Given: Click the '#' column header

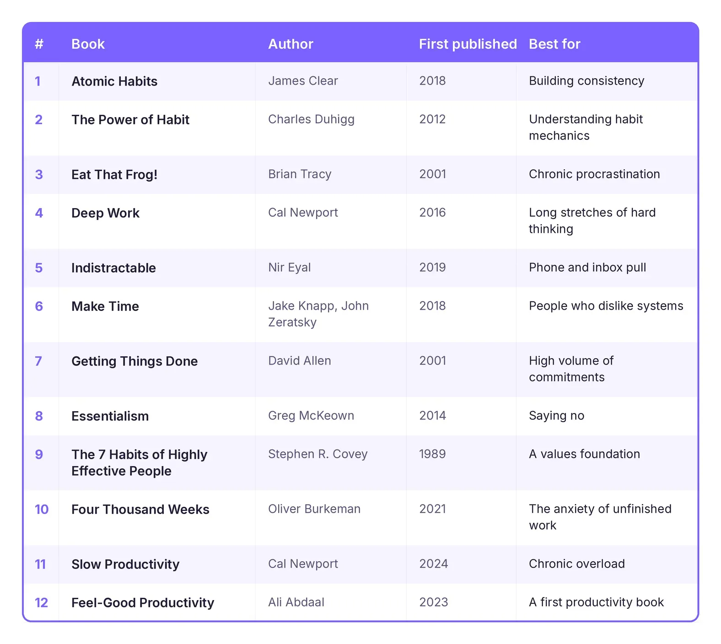Looking at the screenshot, I should [39, 44].
